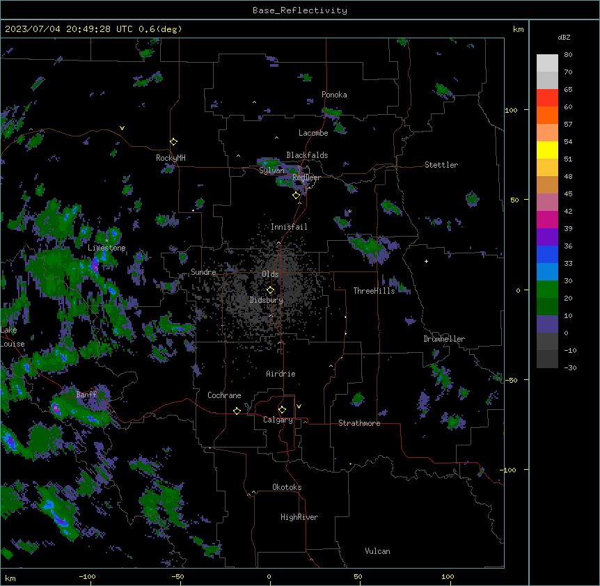
Task: Pick the orange 57-60 dBZ legend swatch
Action: 547,115
